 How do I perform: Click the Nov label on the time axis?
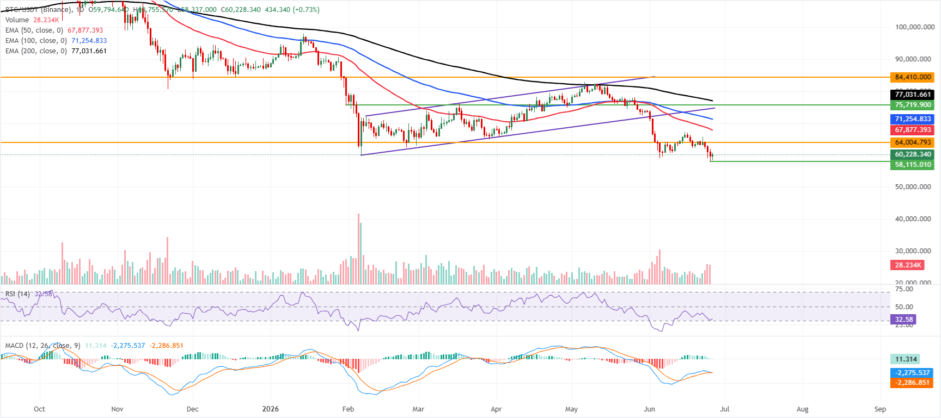point(117,409)
